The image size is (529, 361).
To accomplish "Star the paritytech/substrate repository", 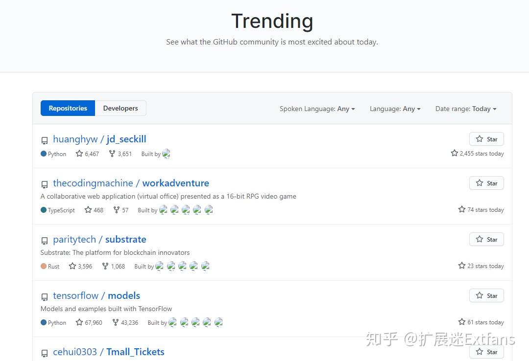I will pyautogui.click(x=486, y=239).
